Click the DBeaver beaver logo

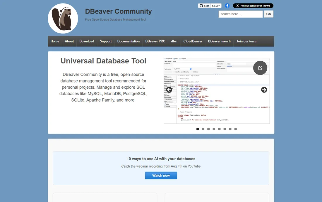pos(63,18)
